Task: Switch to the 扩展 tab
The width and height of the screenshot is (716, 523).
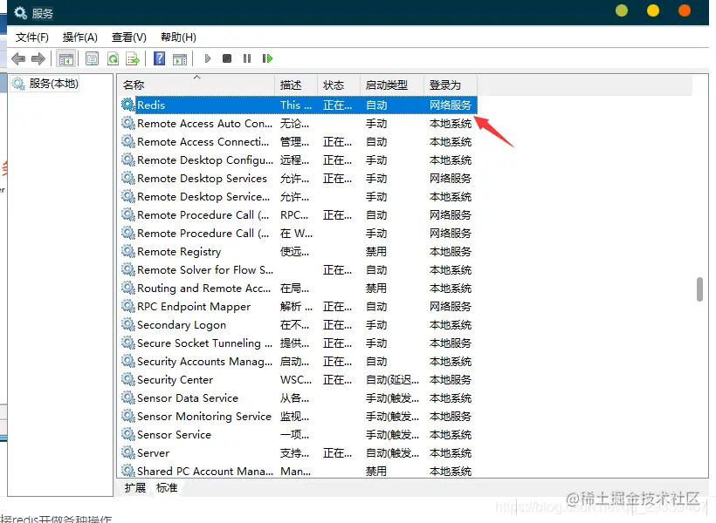Action: point(134,488)
